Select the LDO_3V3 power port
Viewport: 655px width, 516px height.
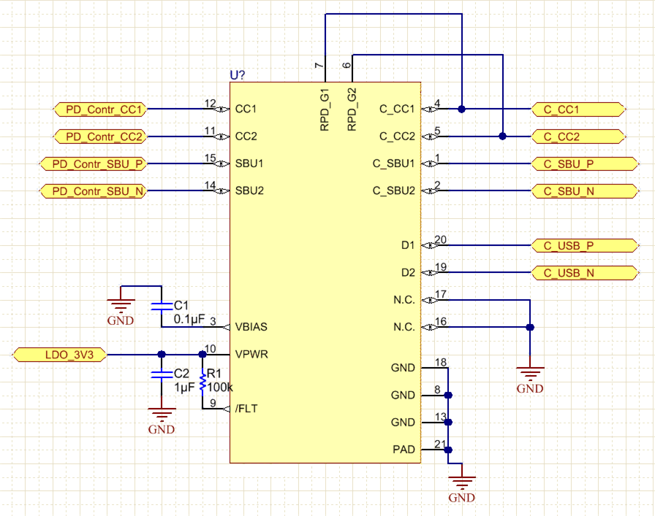58,355
